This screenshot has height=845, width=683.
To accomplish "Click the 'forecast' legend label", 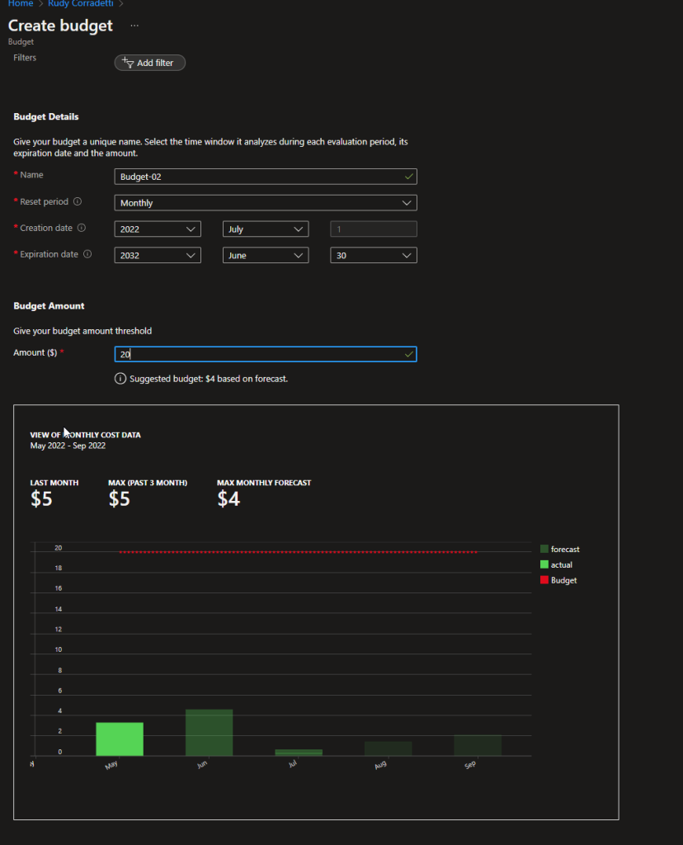I will coord(565,549).
